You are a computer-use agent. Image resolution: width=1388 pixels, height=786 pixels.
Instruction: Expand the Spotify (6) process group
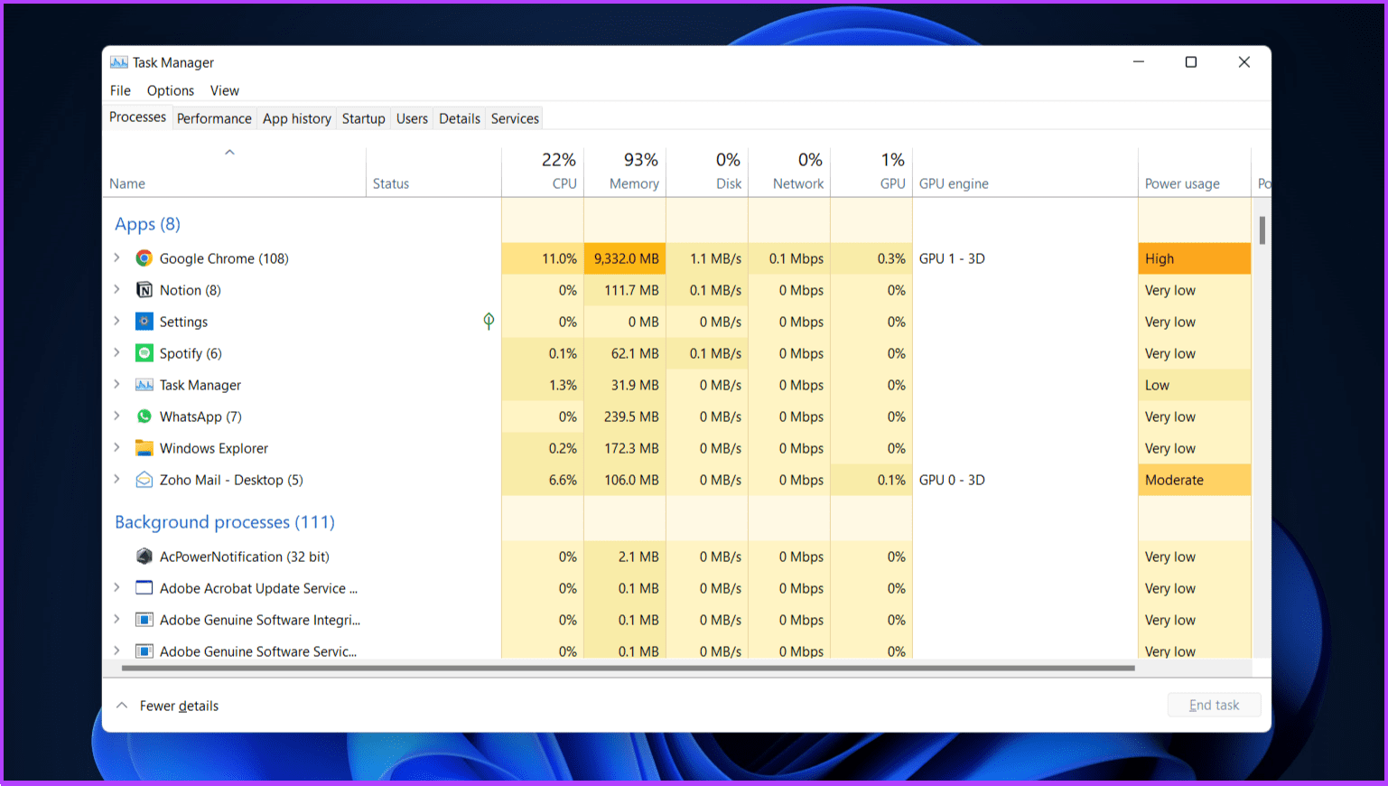117,353
